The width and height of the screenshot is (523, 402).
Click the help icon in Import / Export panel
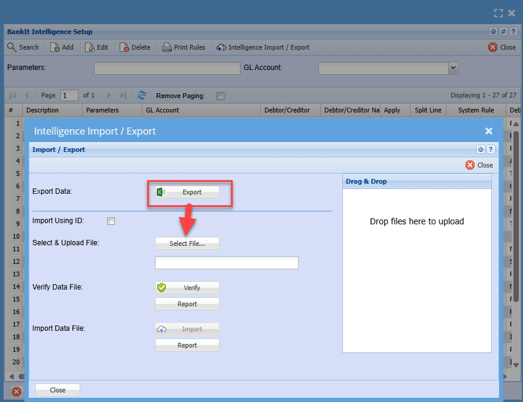pos(490,150)
